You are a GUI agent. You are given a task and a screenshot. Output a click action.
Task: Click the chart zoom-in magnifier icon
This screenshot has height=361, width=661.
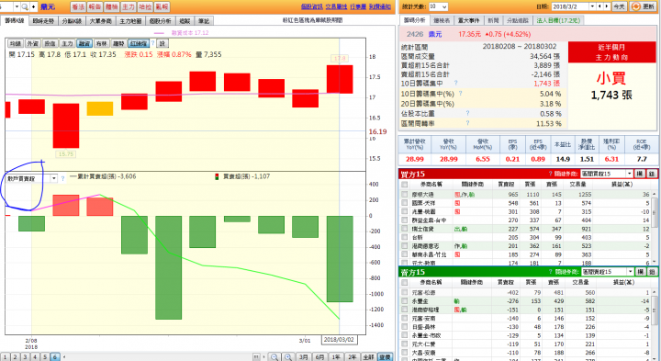coord(288,356)
